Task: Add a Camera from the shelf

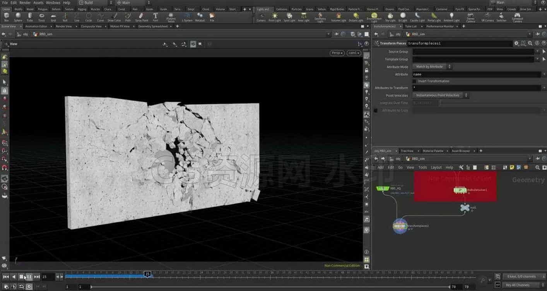Action: coord(261,17)
